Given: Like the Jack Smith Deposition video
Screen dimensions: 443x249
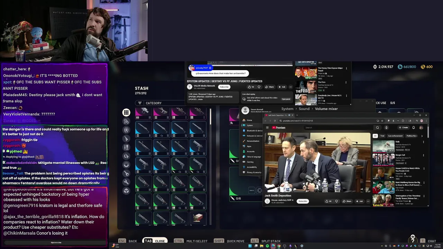Looking at the screenshot, I should tap(328, 201).
